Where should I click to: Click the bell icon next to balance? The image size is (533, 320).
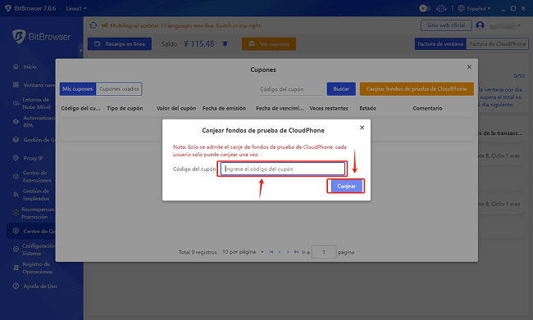click(x=225, y=43)
